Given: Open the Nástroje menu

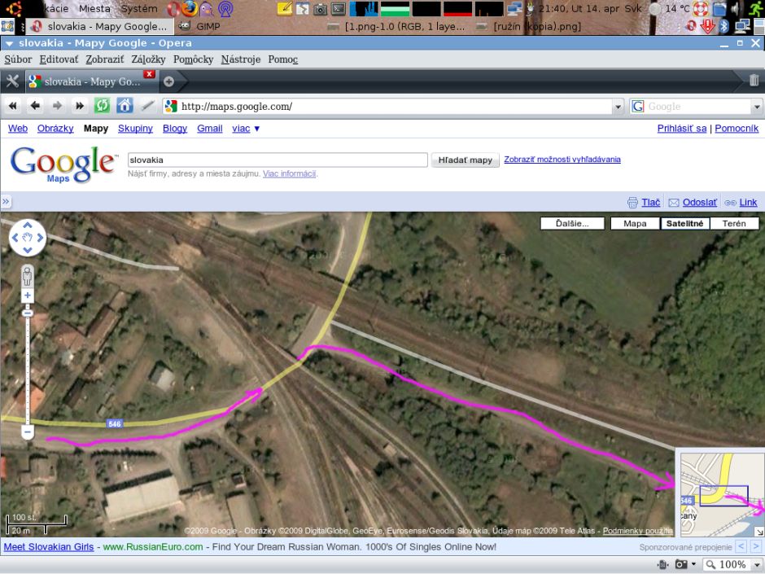Looking at the screenshot, I should pos(241,59).
